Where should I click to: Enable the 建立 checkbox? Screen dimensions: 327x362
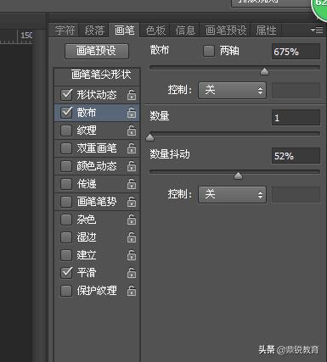click(x=66, y=255)
